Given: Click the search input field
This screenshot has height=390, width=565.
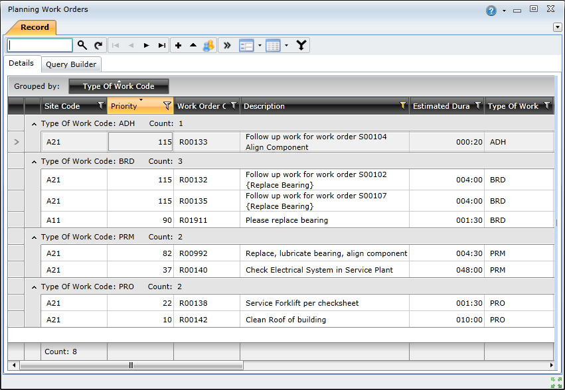Looking at the screenshot, I should tap(40, 45).
